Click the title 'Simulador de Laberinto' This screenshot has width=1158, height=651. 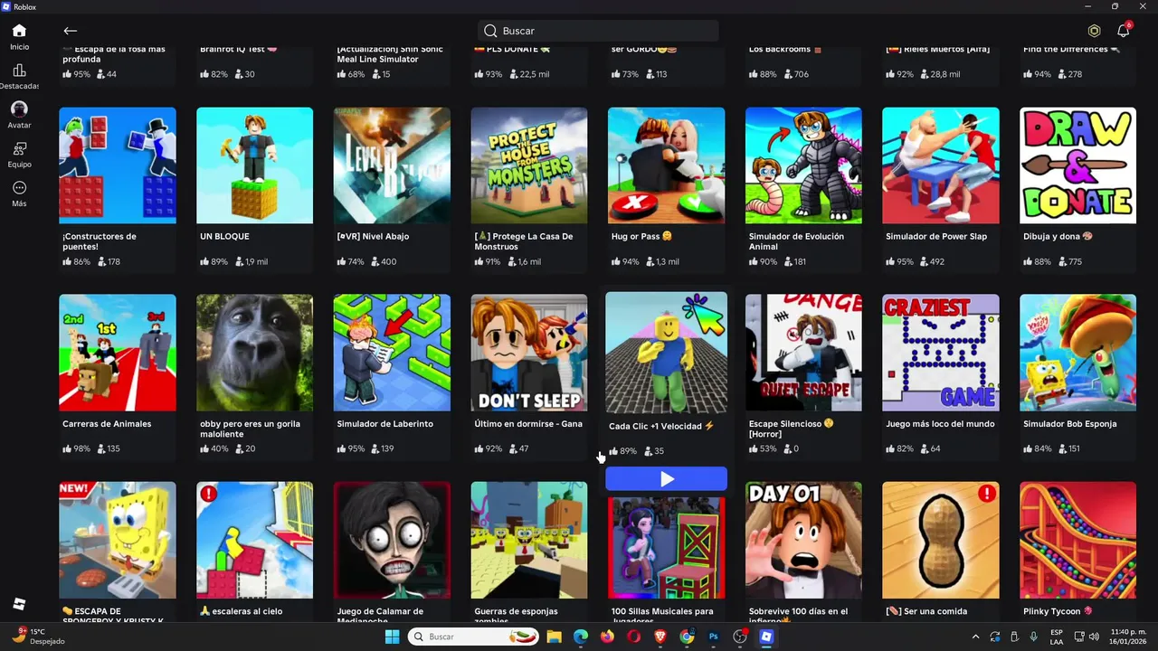point(384,424)
